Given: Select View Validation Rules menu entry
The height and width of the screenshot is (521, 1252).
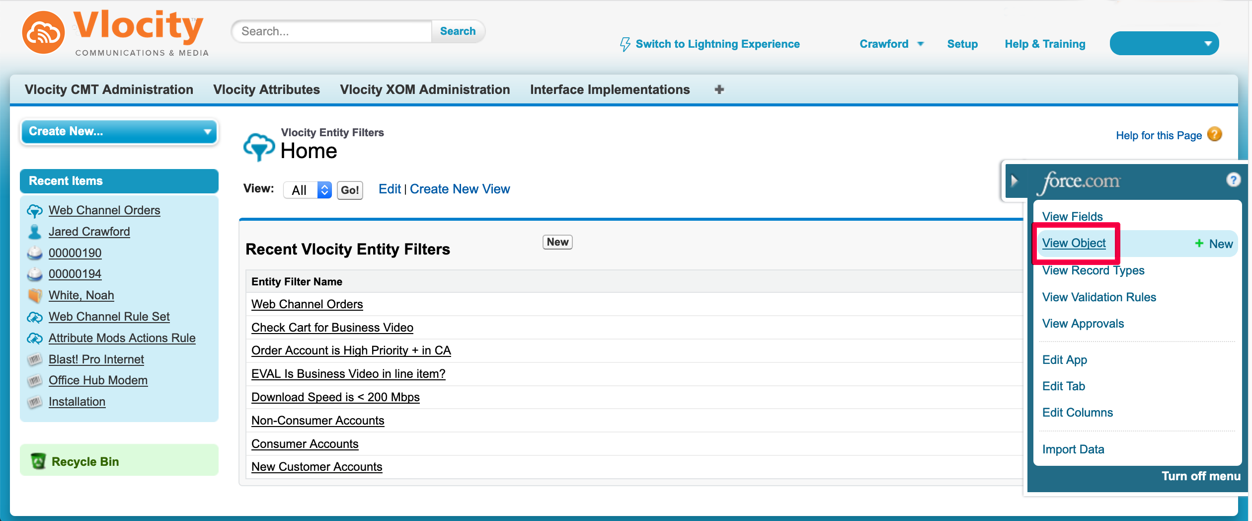Looking at the screenshot, I should click(1099, 297).
